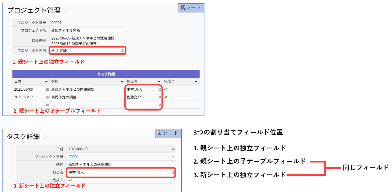Open calendar icon for 2025/06/12 subtable row
392x194 pixels.
(47, 97)
